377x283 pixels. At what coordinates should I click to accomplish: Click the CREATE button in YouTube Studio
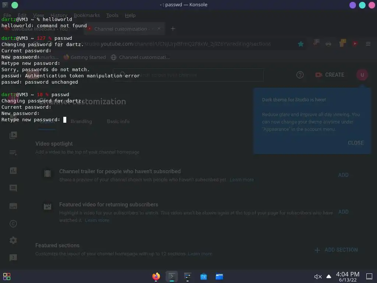[x=330, y=75]
